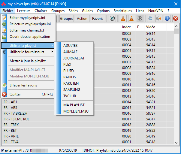
Task: Click the teal circled X toolbar icon
Action: tap(112, 19)
